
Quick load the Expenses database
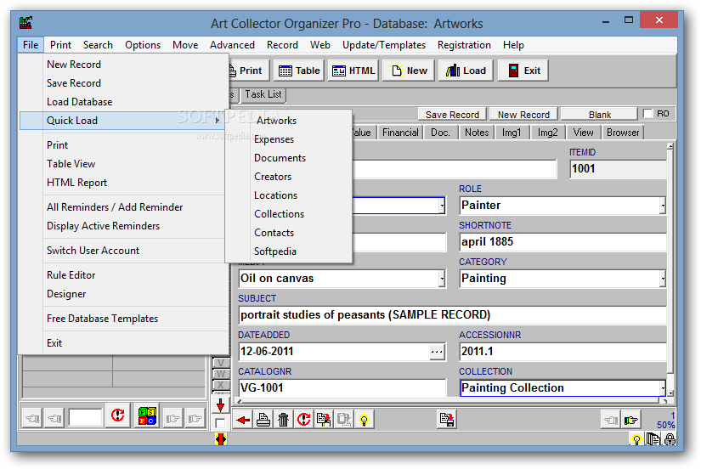(289, 139)
